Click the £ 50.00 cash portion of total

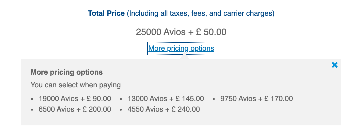click(211, 32)
